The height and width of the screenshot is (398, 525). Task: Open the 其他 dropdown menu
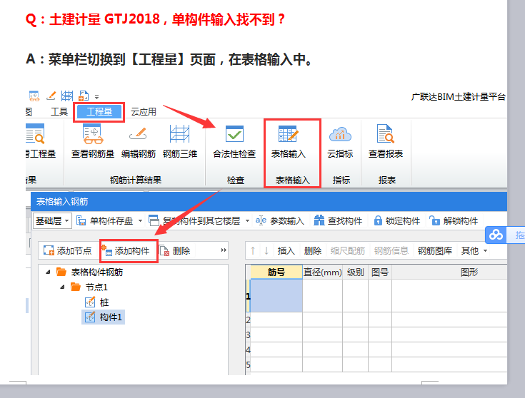tap(474, 250)
